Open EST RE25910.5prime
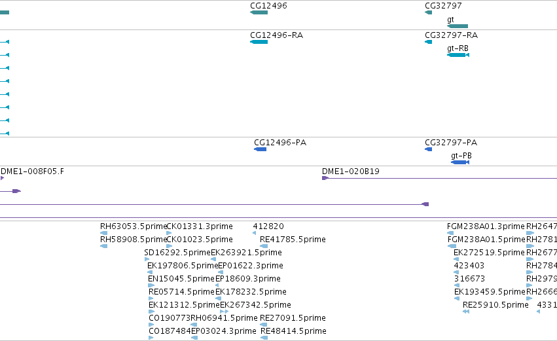This screenshot has width=557, height=341. pos(495,305)
